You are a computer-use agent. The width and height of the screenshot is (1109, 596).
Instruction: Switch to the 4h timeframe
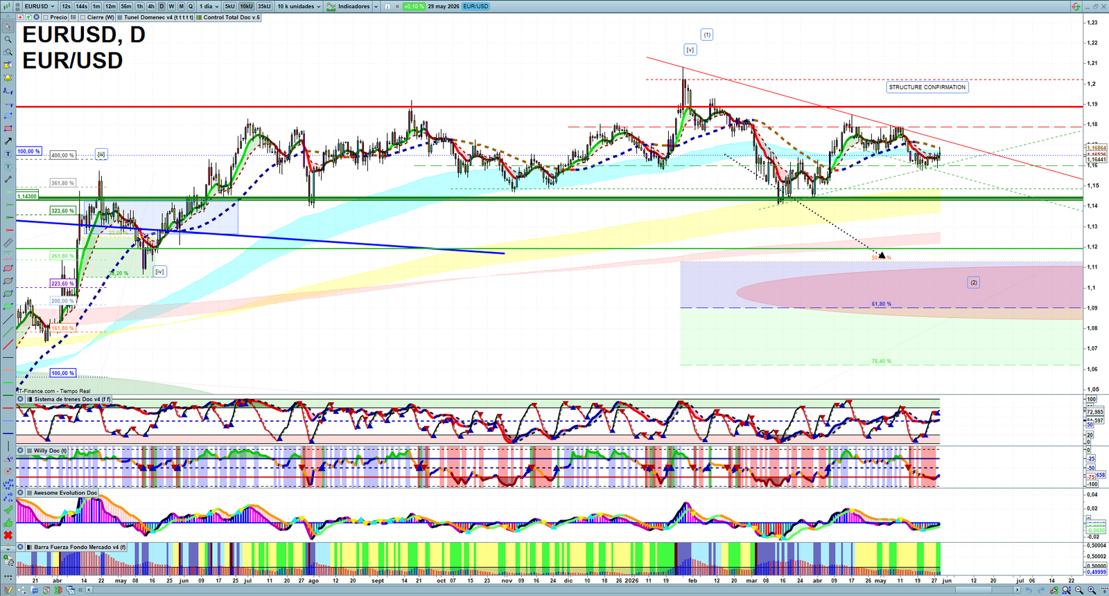pos(151,6)
